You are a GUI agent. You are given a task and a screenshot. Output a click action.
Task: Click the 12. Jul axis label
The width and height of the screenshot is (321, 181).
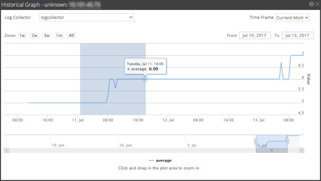point(168,120)
